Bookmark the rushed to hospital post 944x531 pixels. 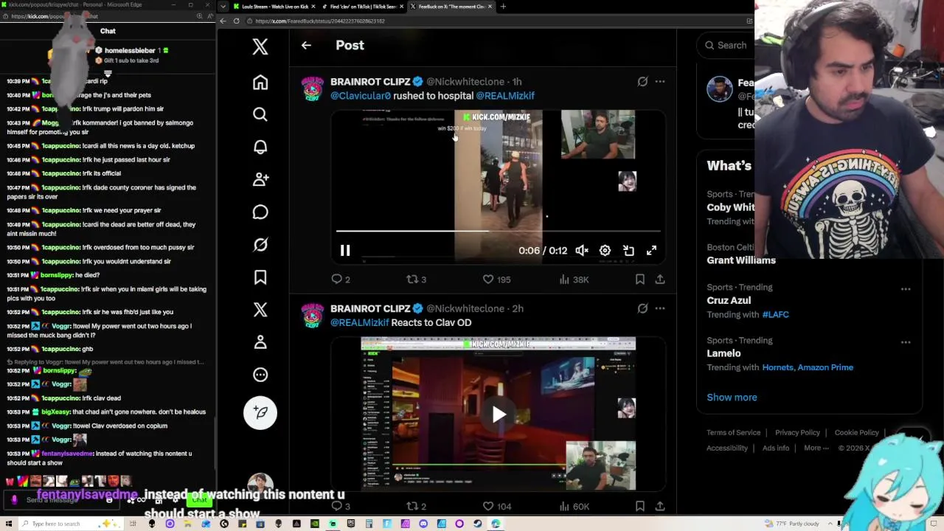[640, 280]
